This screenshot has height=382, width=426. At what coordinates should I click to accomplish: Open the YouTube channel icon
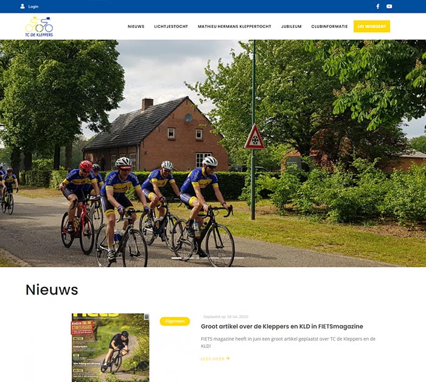(x=389, y=6)
